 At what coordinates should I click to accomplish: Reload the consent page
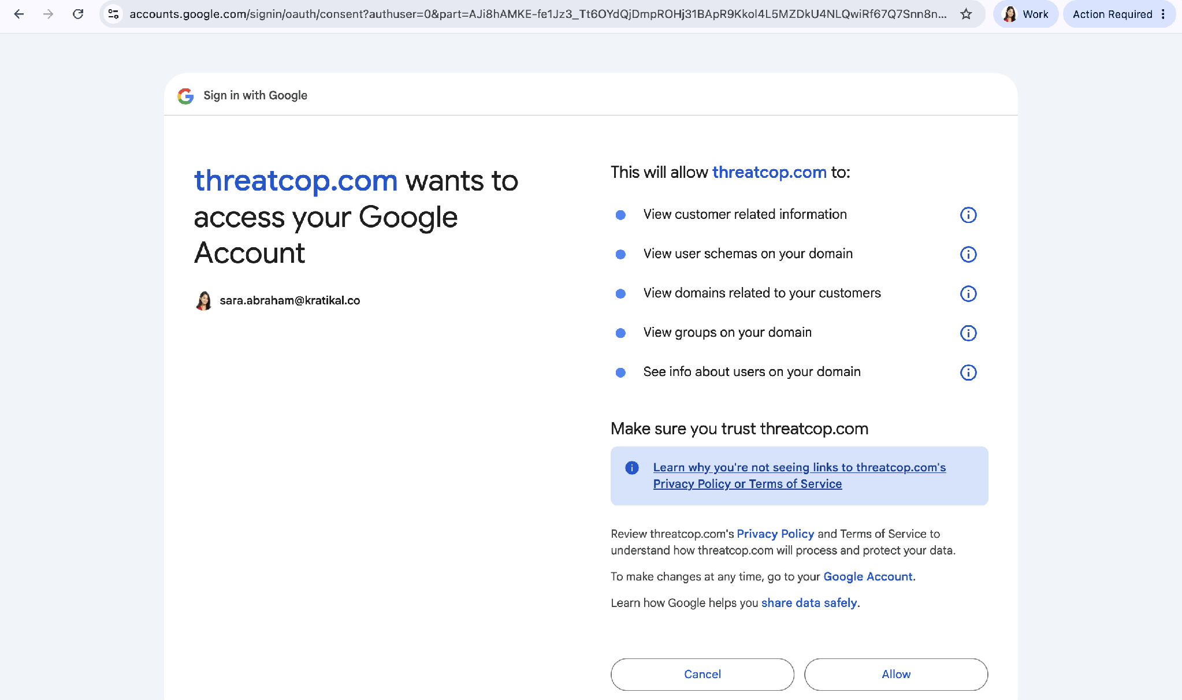click(x=78, y=14)
